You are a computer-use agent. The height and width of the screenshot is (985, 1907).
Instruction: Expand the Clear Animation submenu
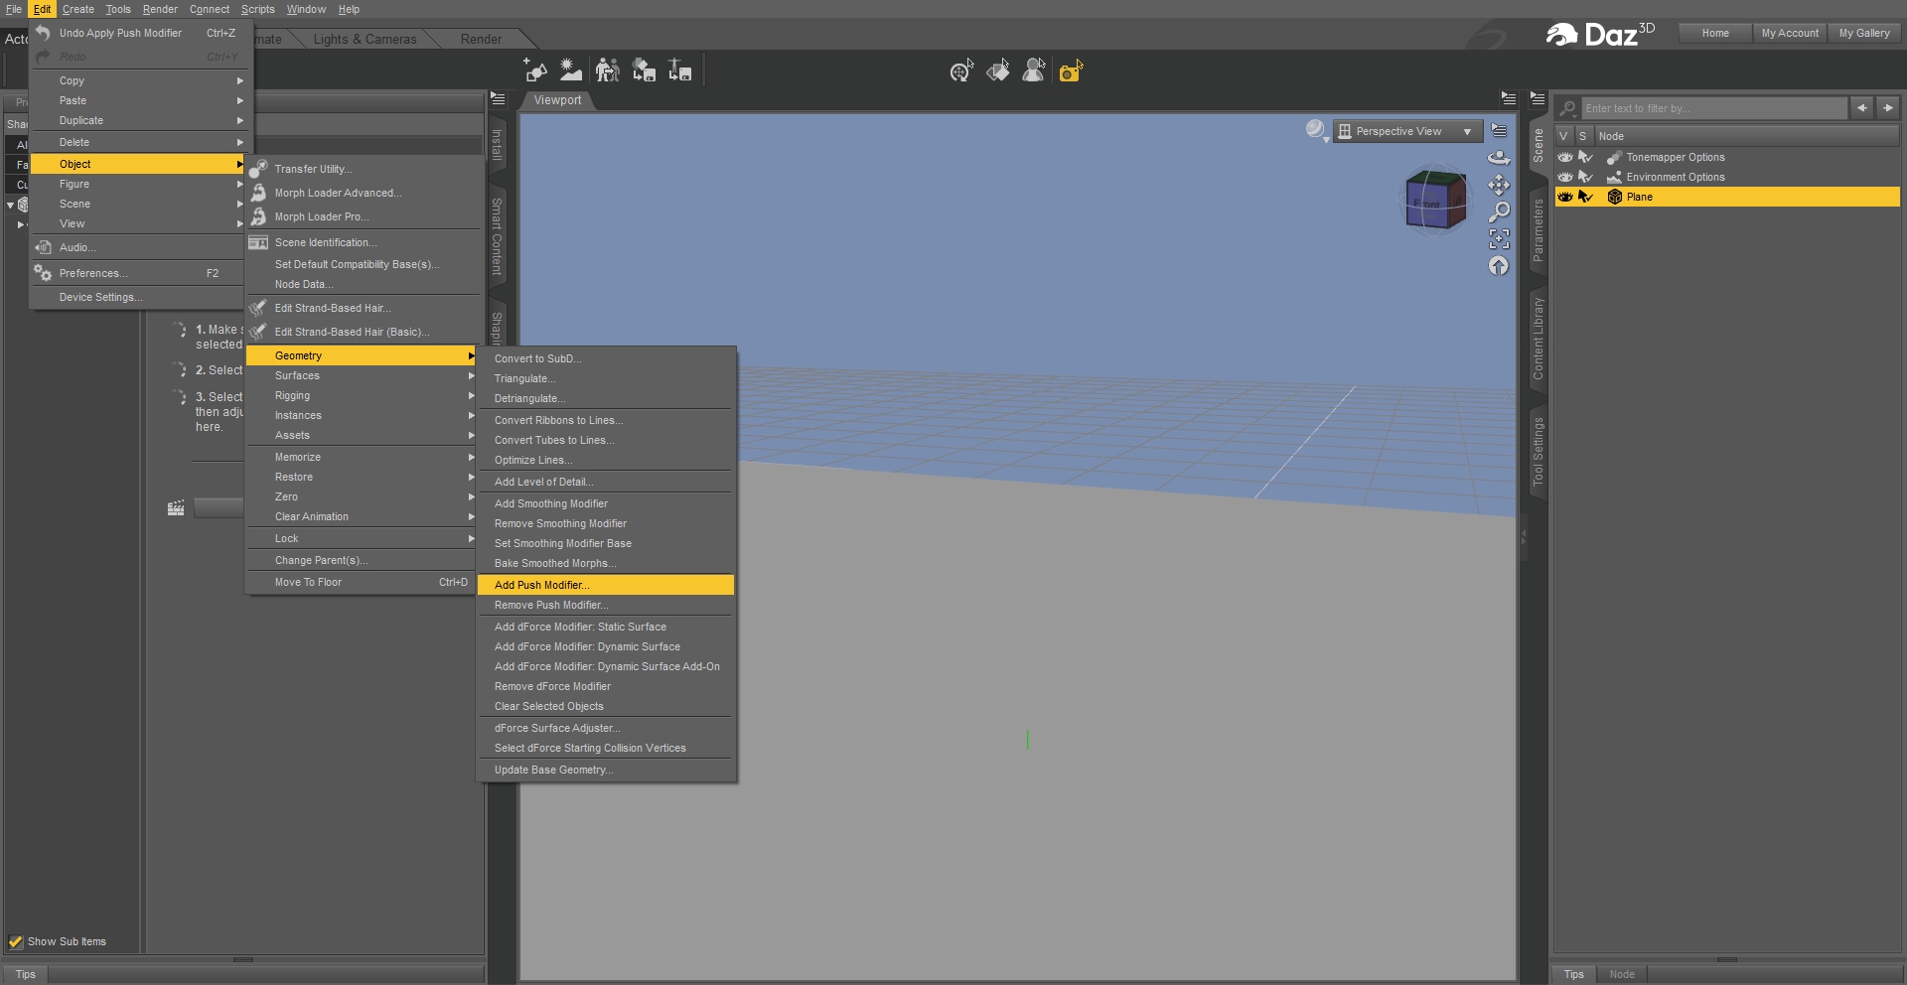(x=362, y=516)
